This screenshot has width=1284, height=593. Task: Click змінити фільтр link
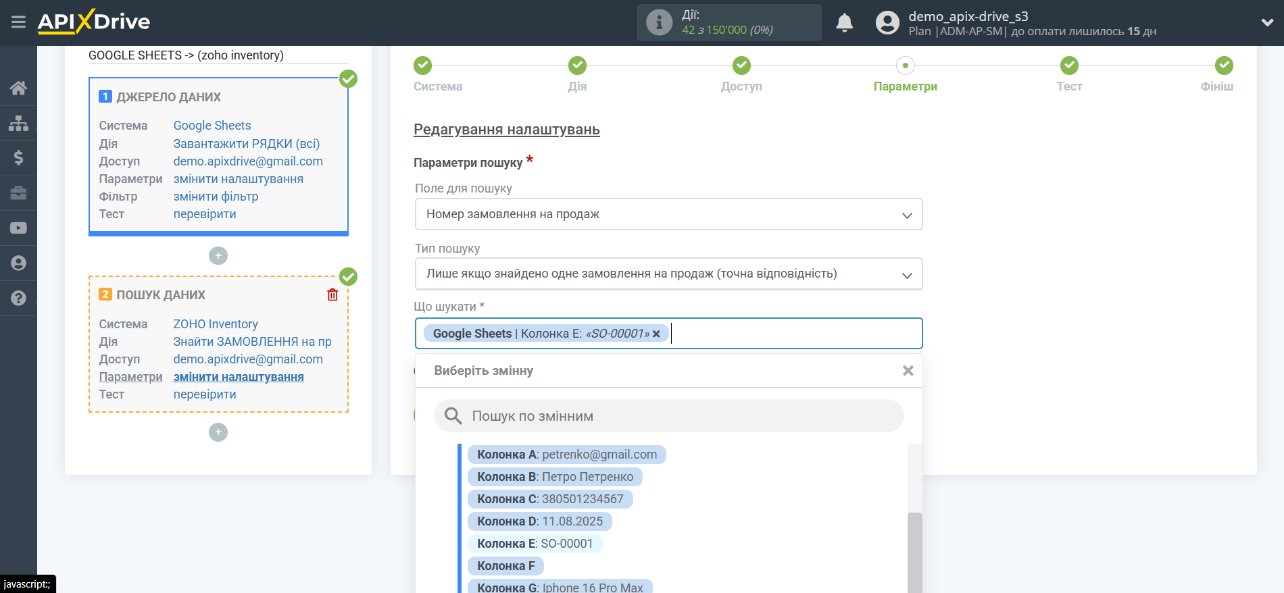coord(216,197)
